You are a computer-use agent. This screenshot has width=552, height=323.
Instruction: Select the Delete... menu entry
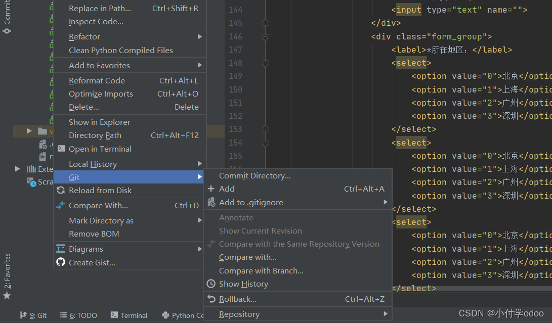tap(130, 107)
